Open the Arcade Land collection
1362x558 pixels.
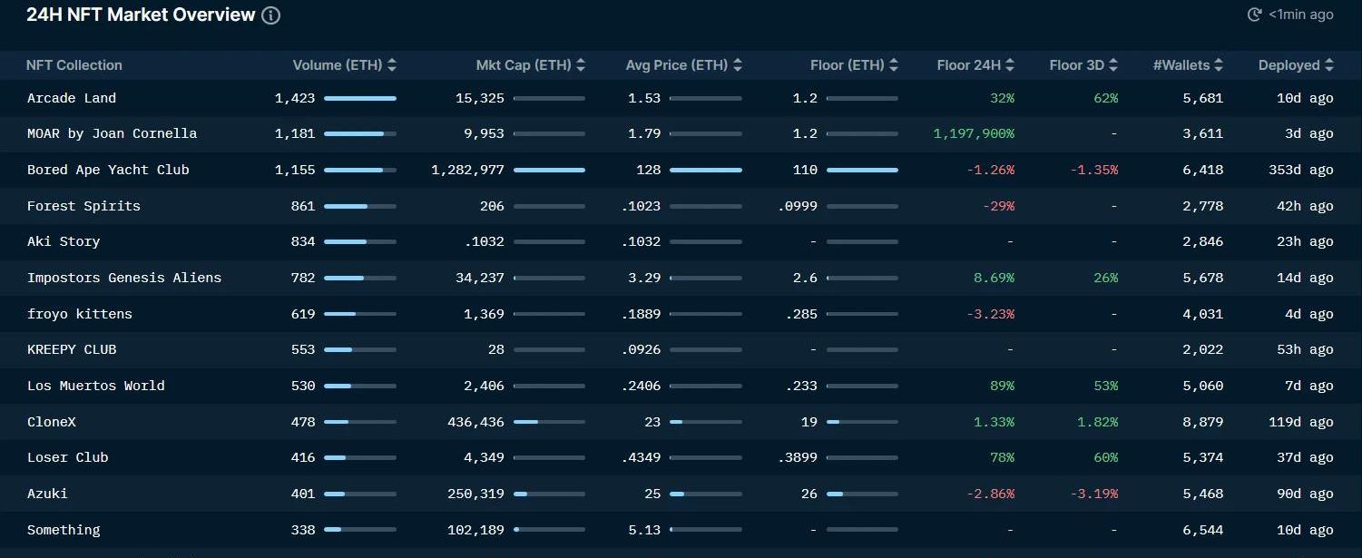point(72,98)
